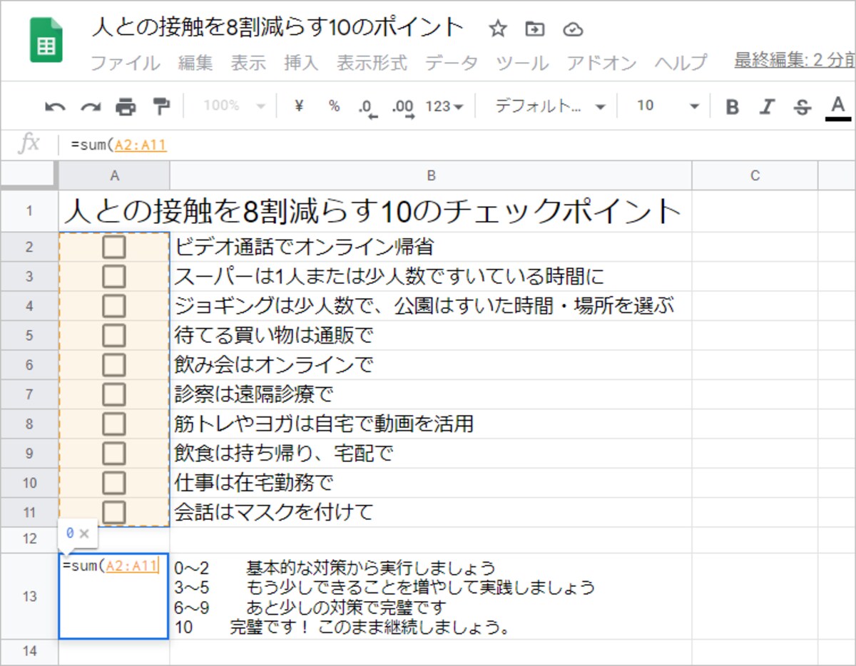Select cell 飲み会はオンラインで
856x666 pixels.
(x=431, y=365)
